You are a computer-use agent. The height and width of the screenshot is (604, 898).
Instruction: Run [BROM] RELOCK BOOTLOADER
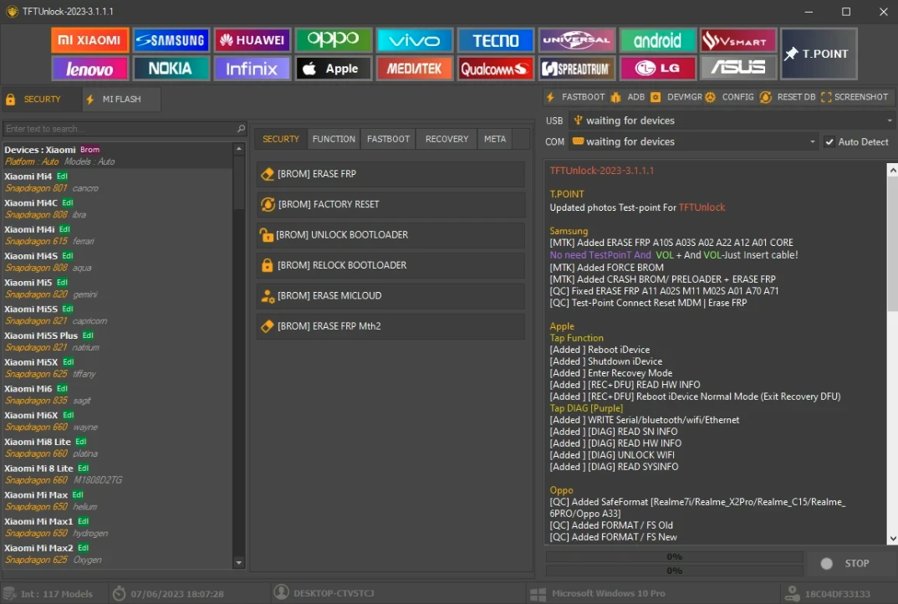390,264
